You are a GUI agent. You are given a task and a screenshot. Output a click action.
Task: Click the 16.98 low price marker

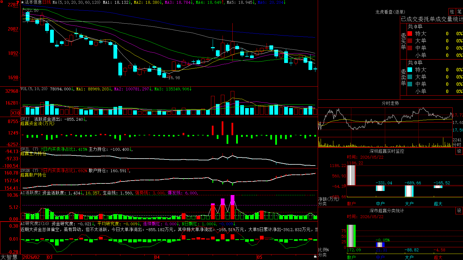pyautogui.click(x=174, y=78)
